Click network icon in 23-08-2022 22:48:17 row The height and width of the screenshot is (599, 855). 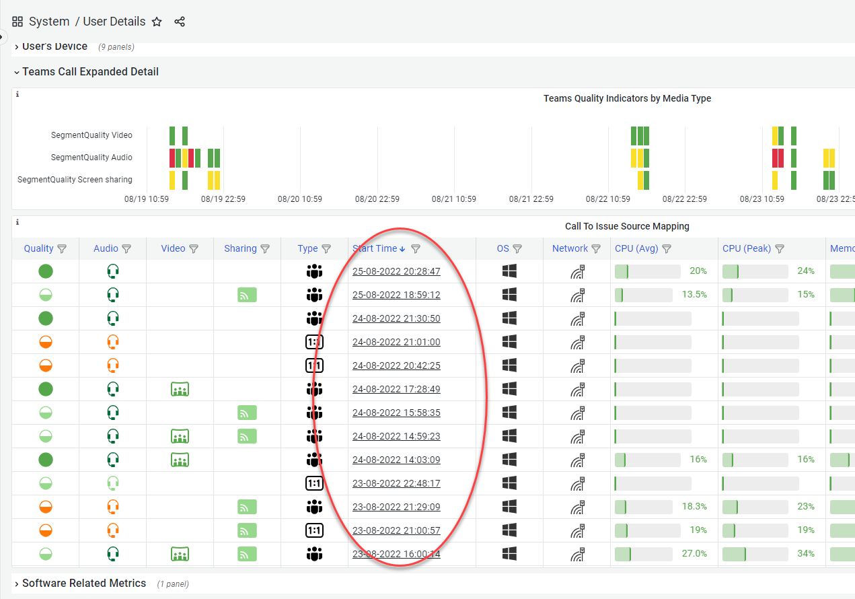point(577,483)
